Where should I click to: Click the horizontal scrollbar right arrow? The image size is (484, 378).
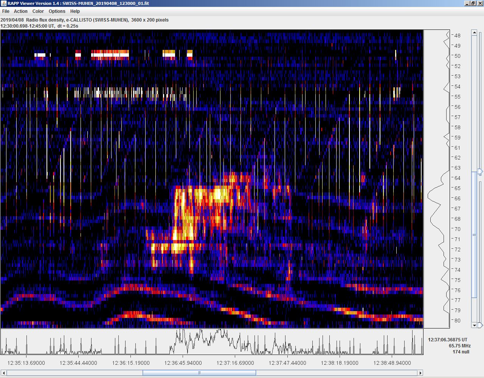point(420,373)
